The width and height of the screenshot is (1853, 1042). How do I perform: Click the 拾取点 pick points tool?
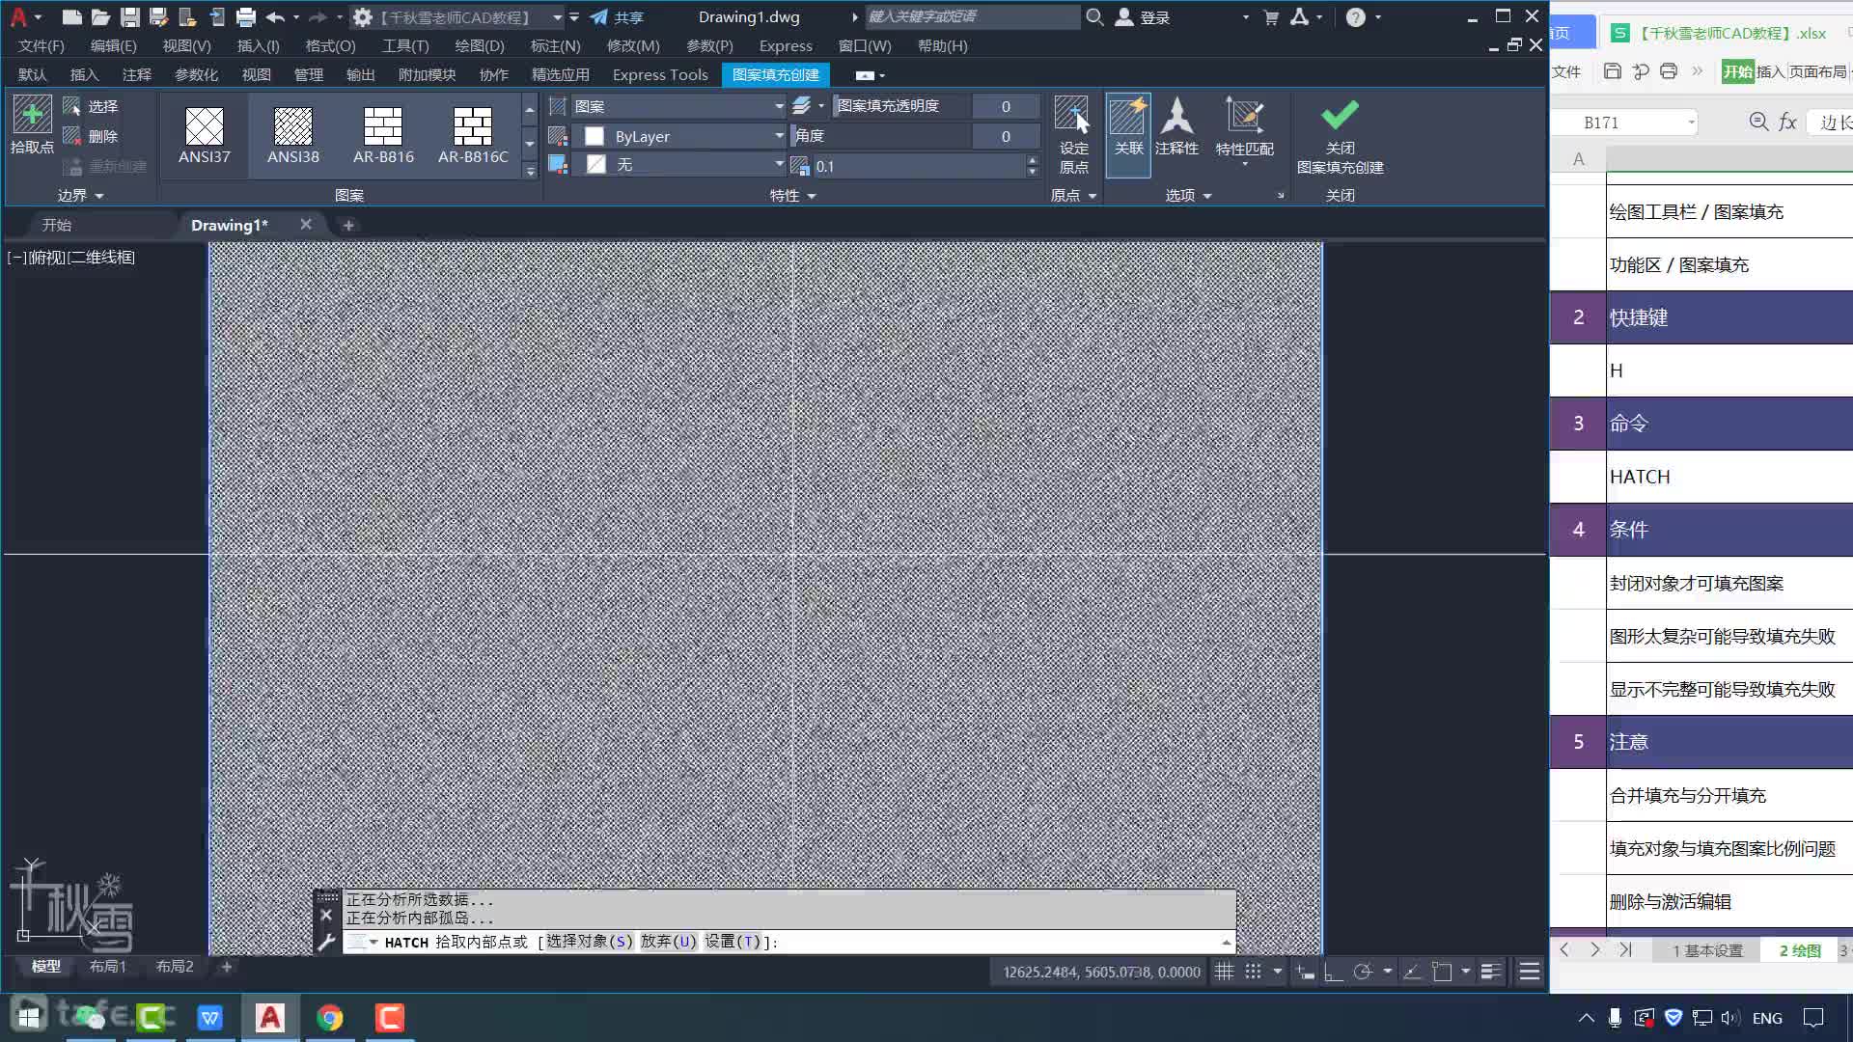[x=32, y=125]
